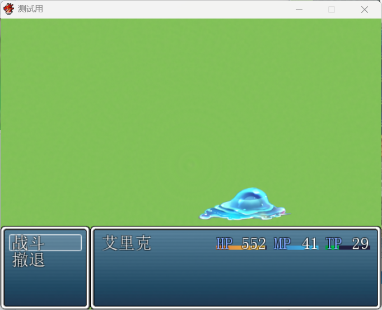Click the MP gauge showing 41
Viewport: 382px width, 310px height.
click(296, 243)
